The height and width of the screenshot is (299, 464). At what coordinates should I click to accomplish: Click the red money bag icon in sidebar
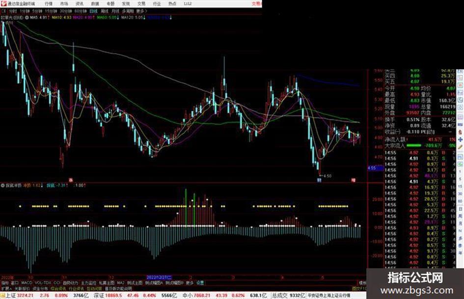pos(460,132)
